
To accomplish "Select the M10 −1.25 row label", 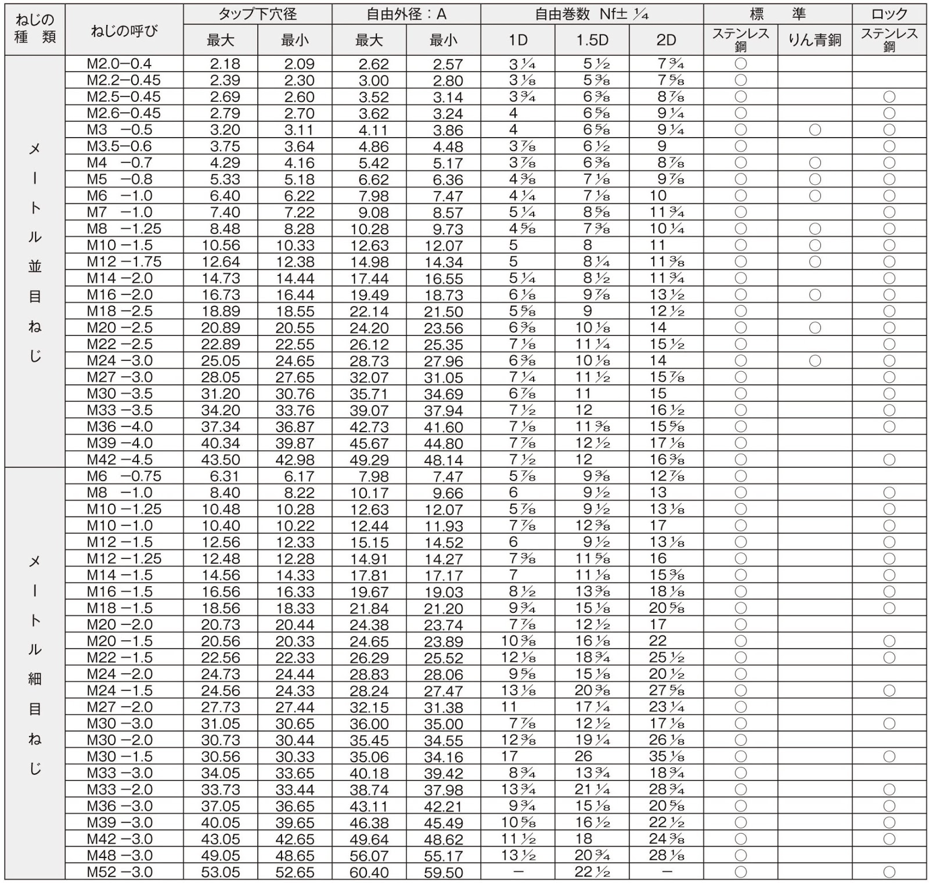I will [124, 509].
